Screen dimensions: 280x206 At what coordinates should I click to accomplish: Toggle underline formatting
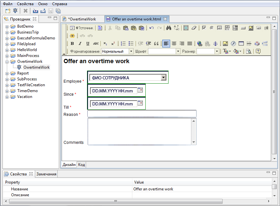(x=87, y=43)
